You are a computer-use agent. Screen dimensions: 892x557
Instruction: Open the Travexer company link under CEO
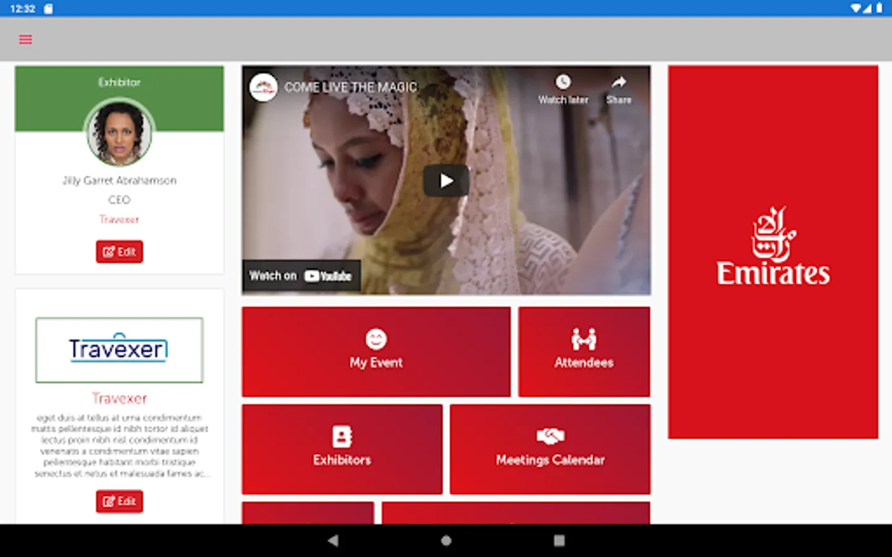(119, 220)
